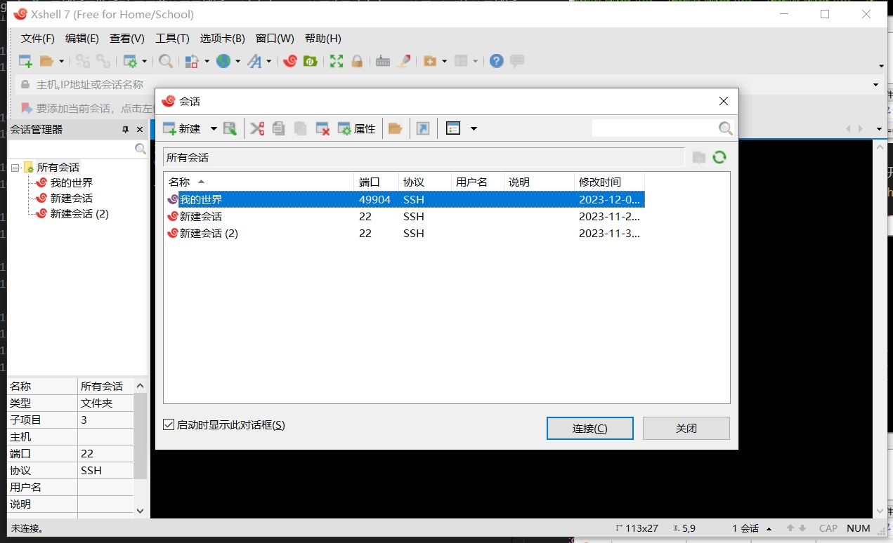Select 新建会话 row with port 22 in dialog list
893x543 pixels.
click(404, 216)
